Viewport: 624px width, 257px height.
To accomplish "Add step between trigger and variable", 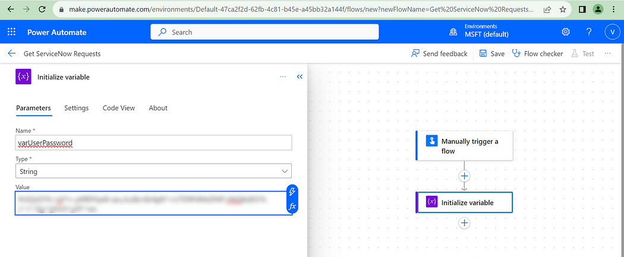I will pos(464,176).
